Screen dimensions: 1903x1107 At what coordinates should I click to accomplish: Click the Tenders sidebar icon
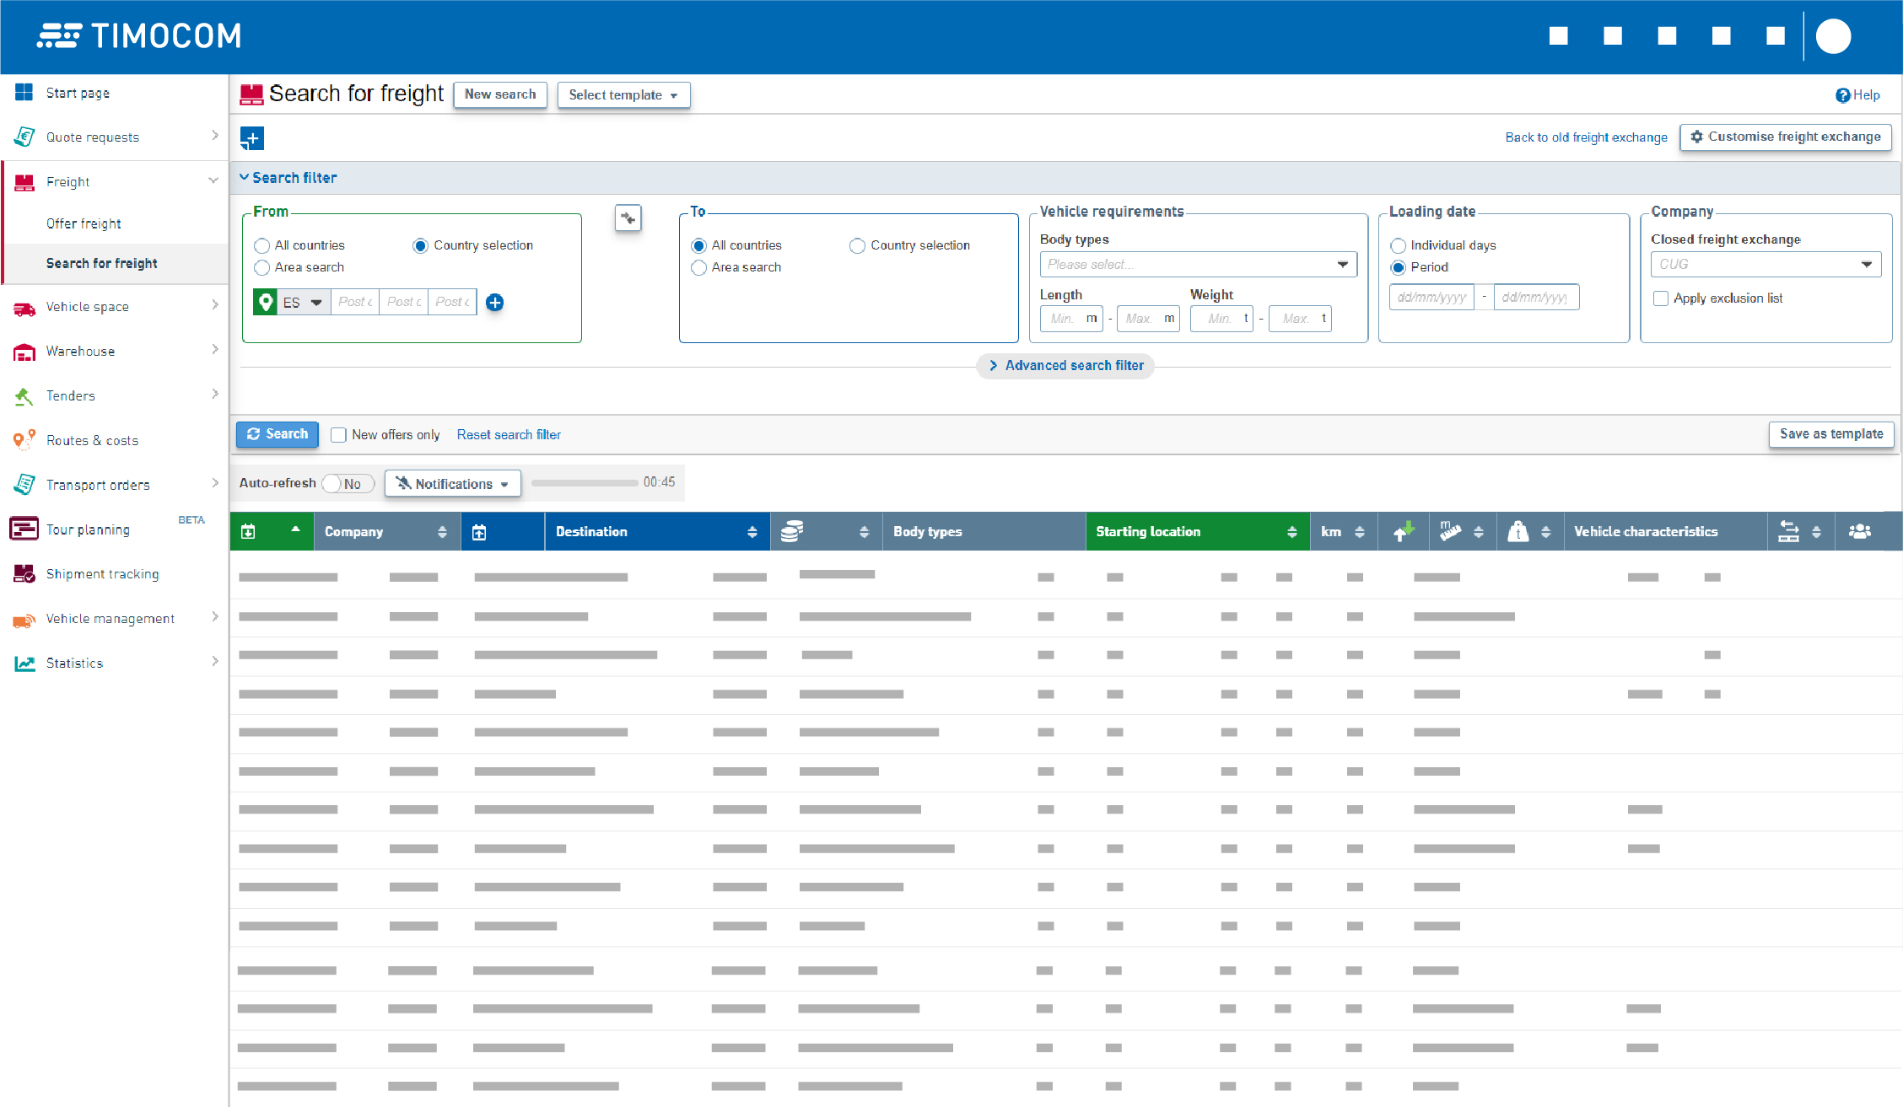click(x=24, y=395)
